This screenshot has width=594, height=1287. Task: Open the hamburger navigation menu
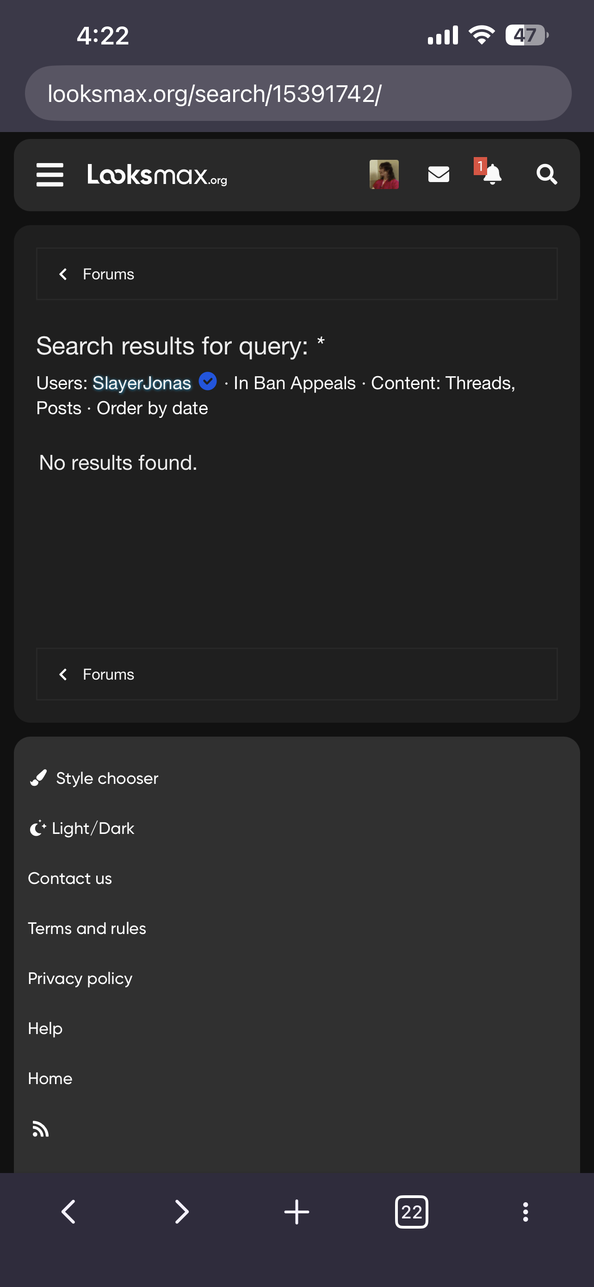50,175
